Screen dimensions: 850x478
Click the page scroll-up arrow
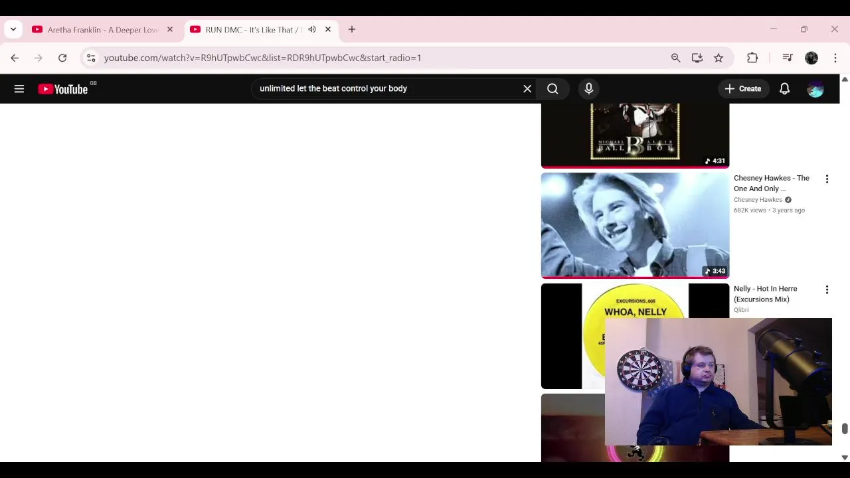(x=845, y=79)
